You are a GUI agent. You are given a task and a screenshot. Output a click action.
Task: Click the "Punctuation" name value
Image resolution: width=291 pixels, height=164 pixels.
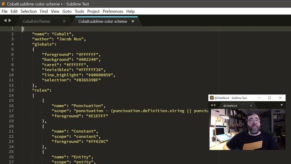tap(87, 106)
